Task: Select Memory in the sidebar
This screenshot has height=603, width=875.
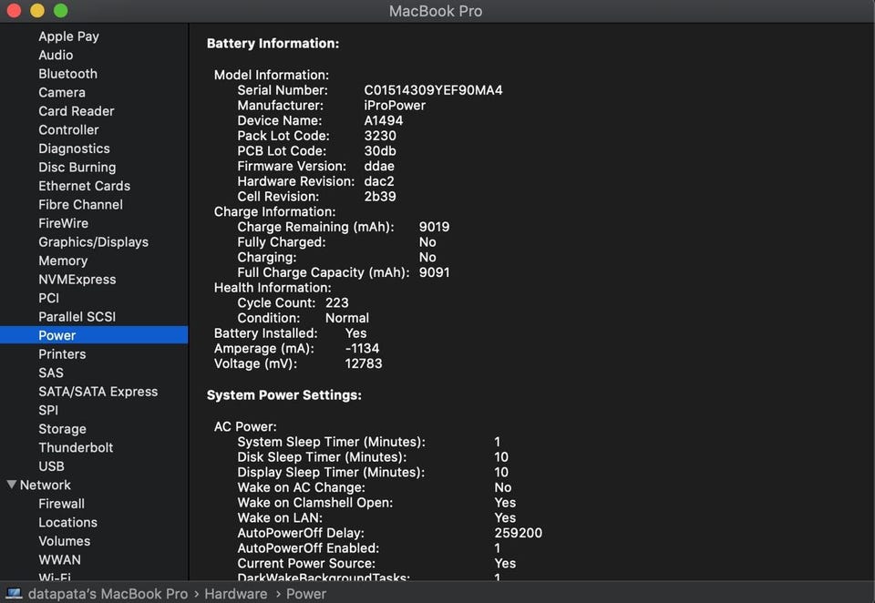Action: (63, 261)
